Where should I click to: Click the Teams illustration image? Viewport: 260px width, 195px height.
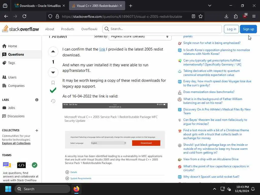[x=20, y=165]
